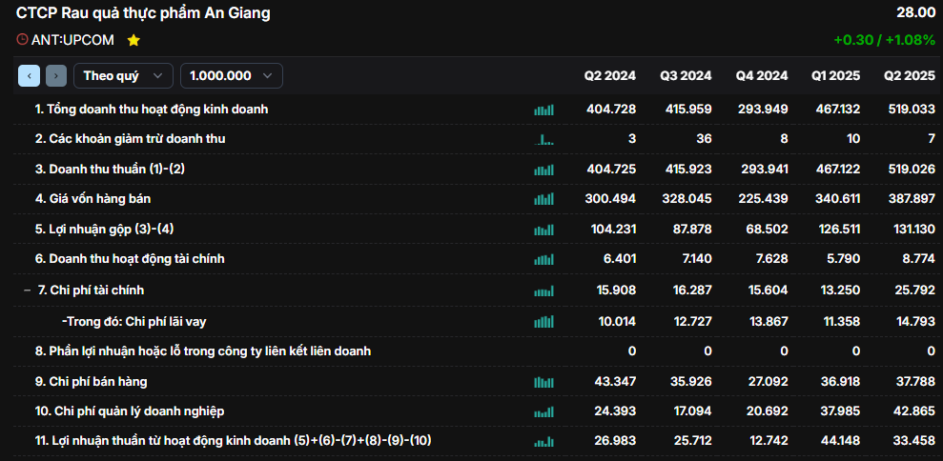Open mini chart for Tổng doanh thu hoạt động kinh doanh

[x=543, y=110]
